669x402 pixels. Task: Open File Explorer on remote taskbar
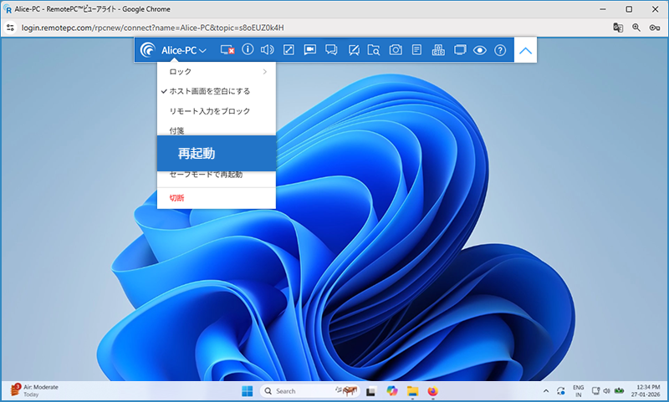point(412,391)
